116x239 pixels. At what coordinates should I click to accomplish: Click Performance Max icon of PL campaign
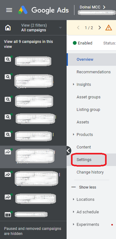[x=8, y=197]
